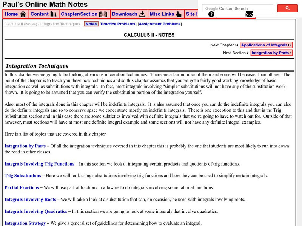Open Integrals Involving Trig Functions link
This screenshot has height=226, width=302.
(x=39, y=164)
